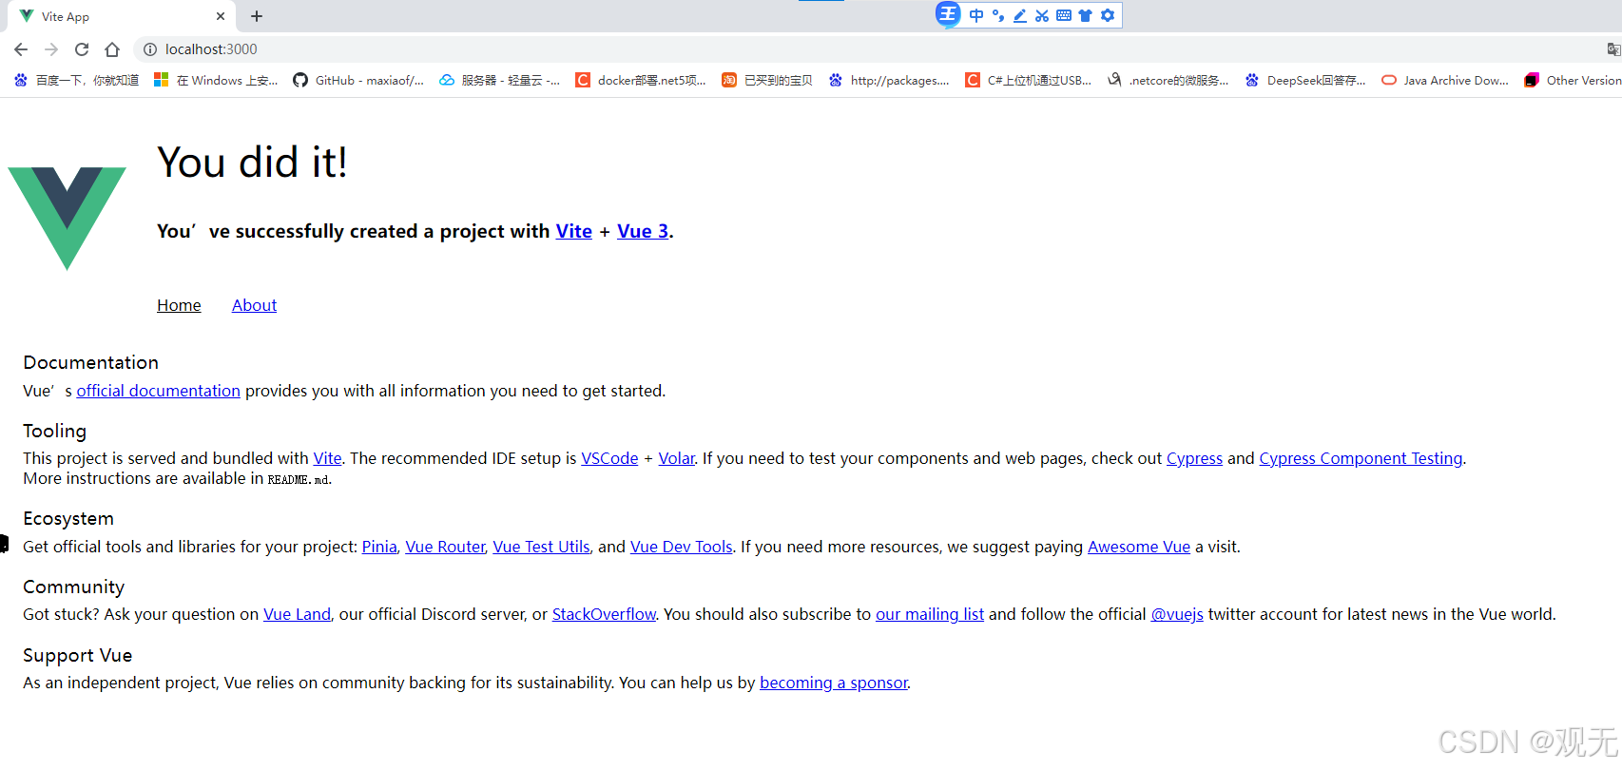Image resolution: width=1622 pixels, height=770 pixels.
Task: Toggle Chinese punctuation mode in IME bar
Action: [998, 15]
